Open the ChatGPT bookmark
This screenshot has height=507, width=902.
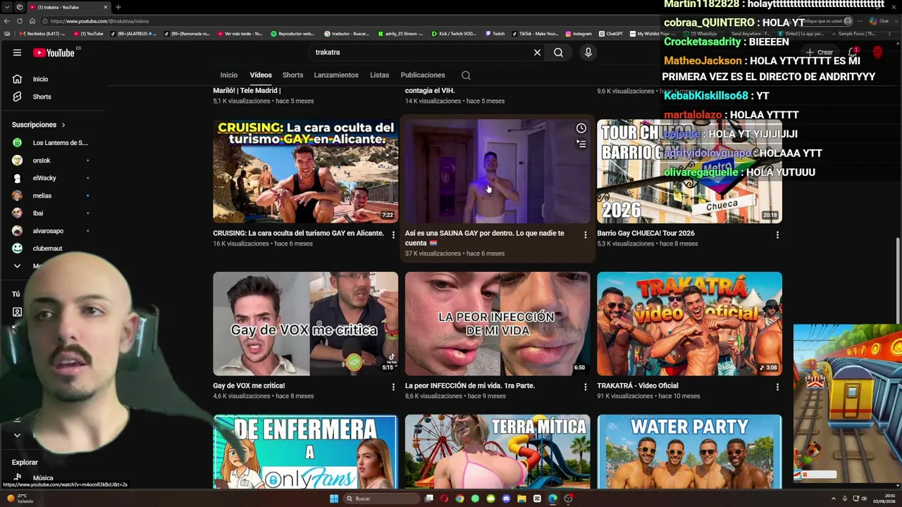click(610, 34)
